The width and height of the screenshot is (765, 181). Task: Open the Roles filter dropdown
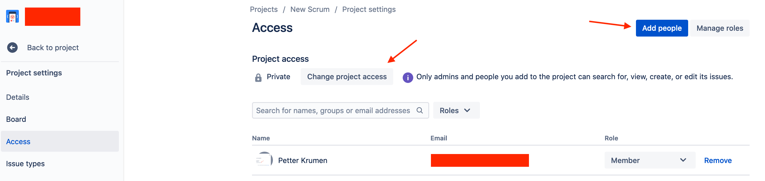(x=456, y=110)
